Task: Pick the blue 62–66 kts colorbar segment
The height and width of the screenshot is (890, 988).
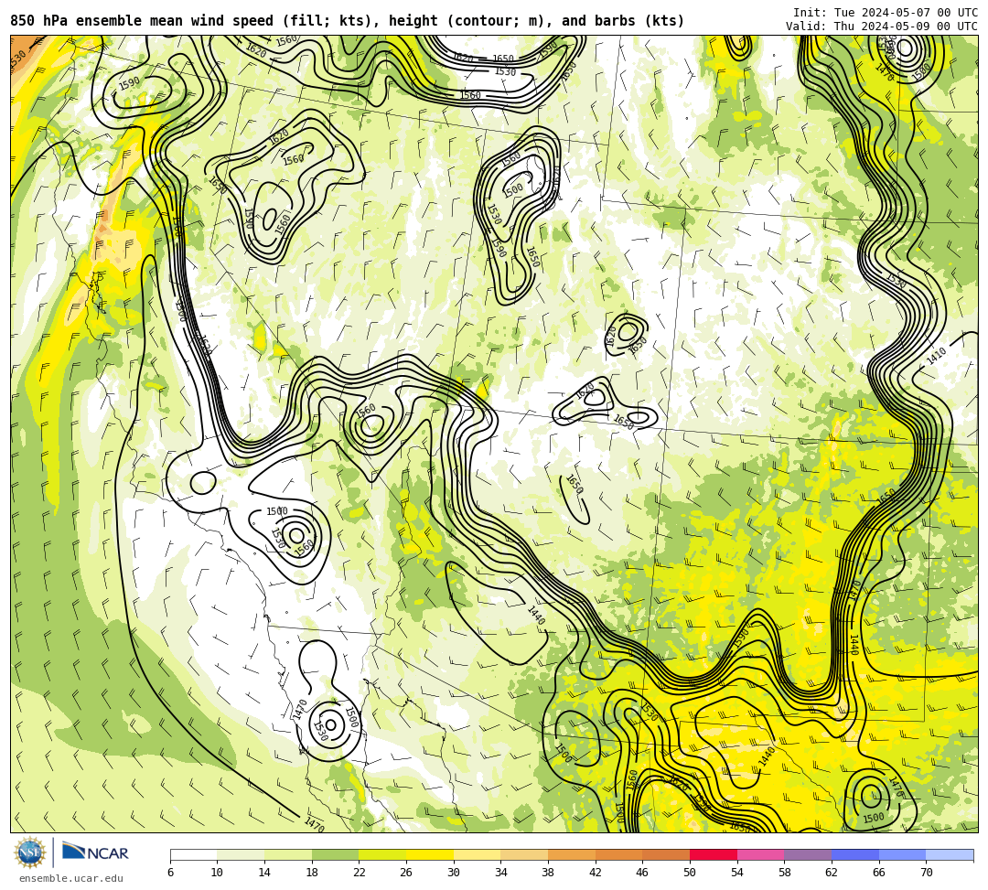Action: click(x=855, y=855)
